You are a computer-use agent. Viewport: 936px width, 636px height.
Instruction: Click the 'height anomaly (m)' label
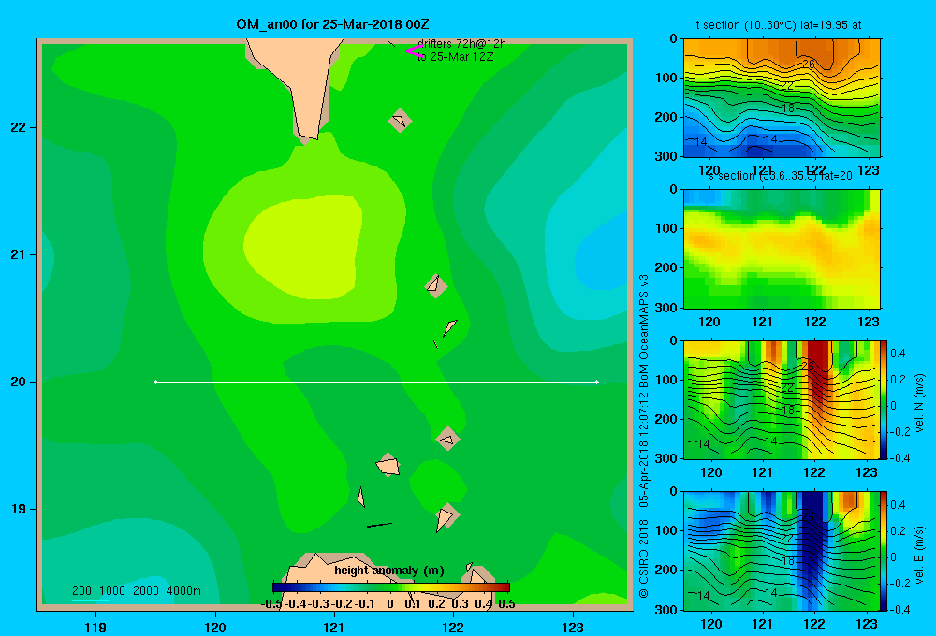click(x=389, y=571)
